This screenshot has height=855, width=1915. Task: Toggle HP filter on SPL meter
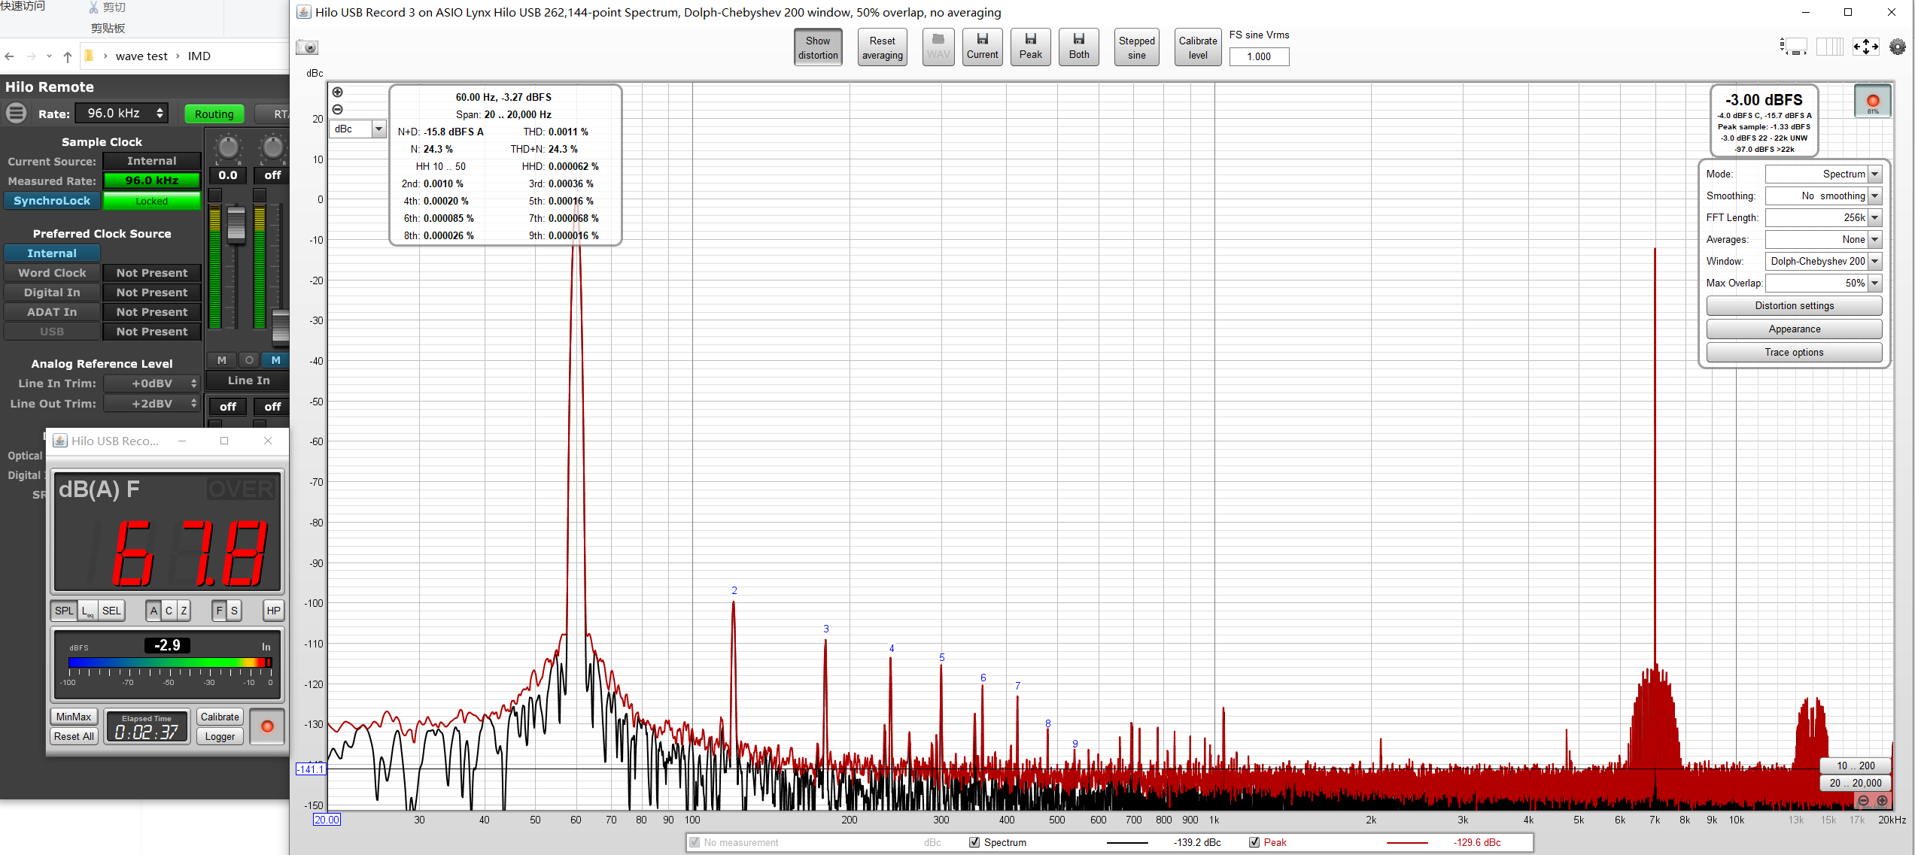point(273,611)
